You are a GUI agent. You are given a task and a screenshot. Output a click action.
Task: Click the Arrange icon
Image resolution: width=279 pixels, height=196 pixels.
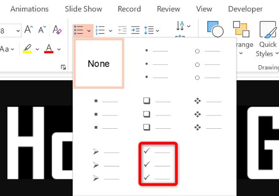pos(241,29)
